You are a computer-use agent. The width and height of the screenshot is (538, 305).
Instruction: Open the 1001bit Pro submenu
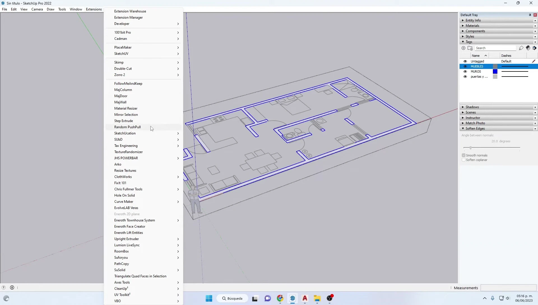pyautogui.click(x=143, y=33)
